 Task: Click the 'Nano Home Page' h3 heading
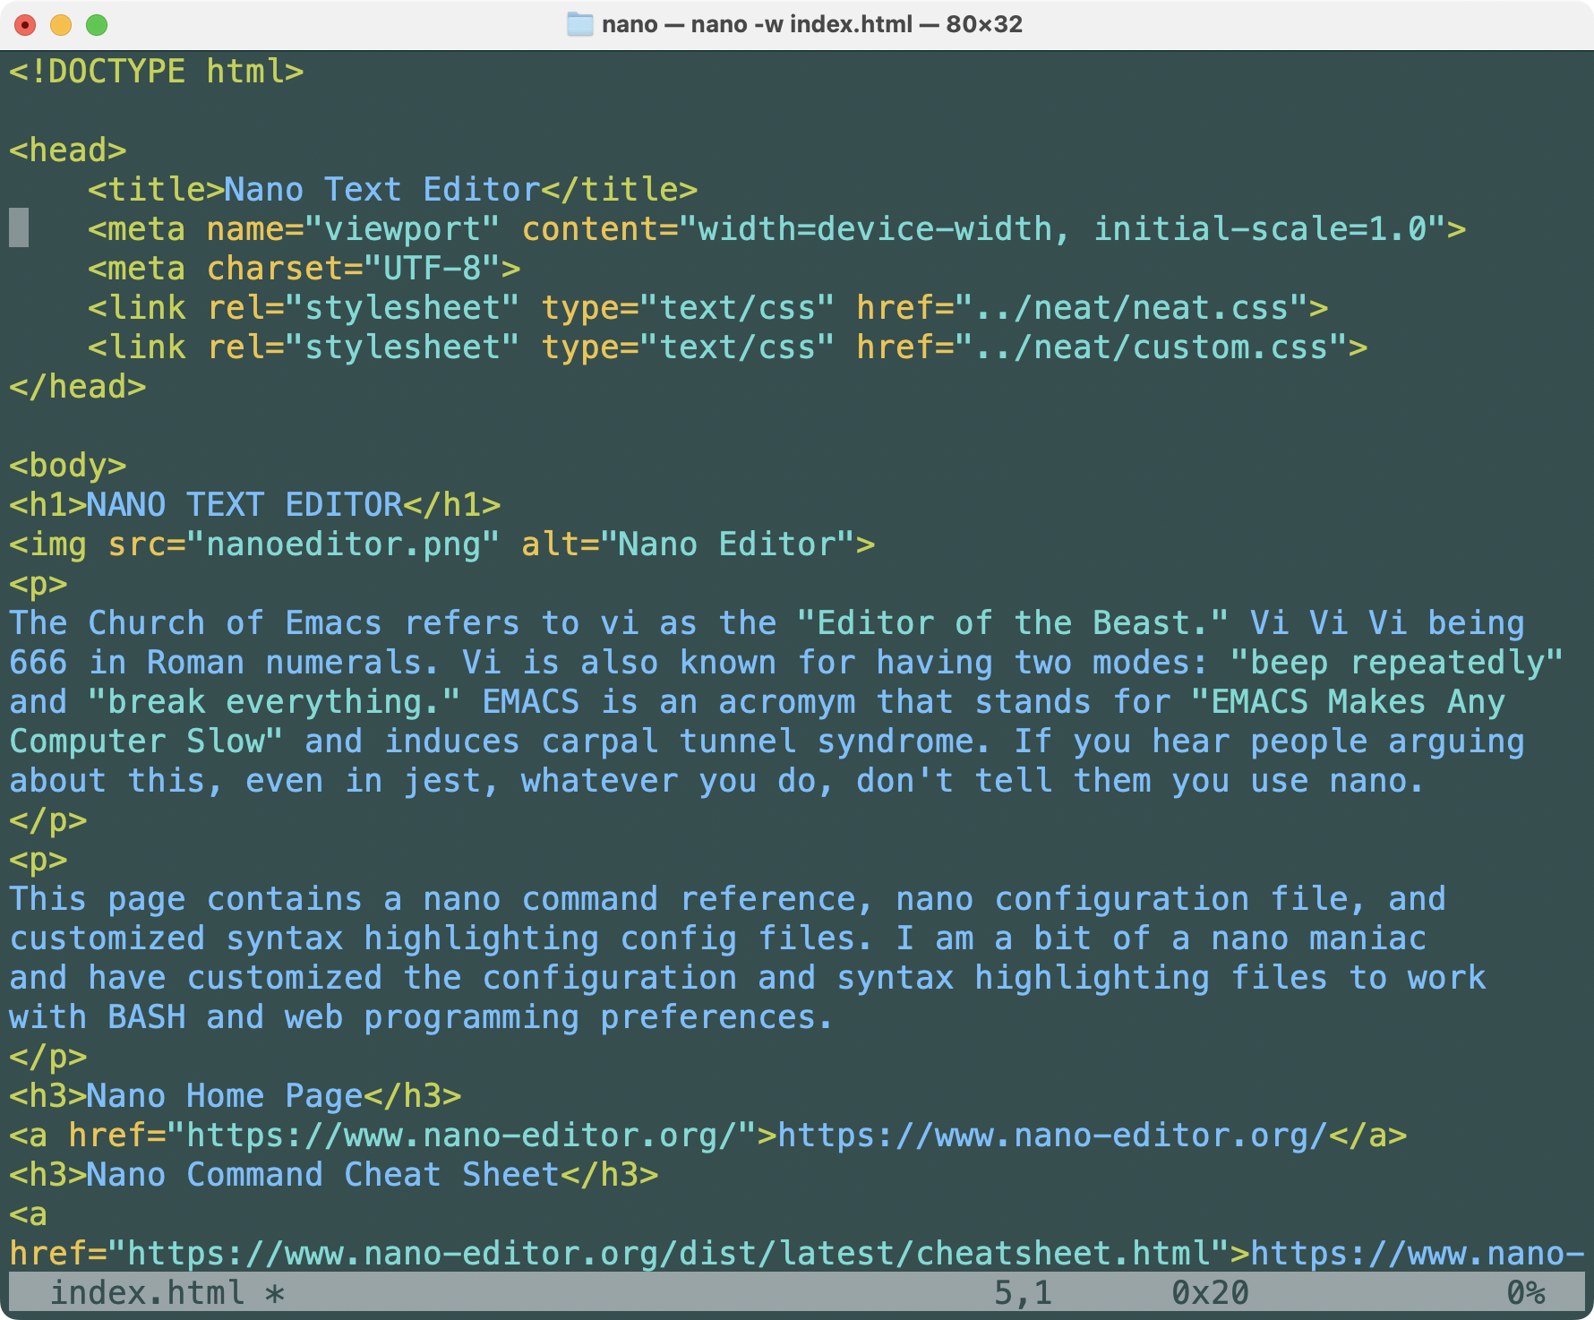coord(226,1096)
